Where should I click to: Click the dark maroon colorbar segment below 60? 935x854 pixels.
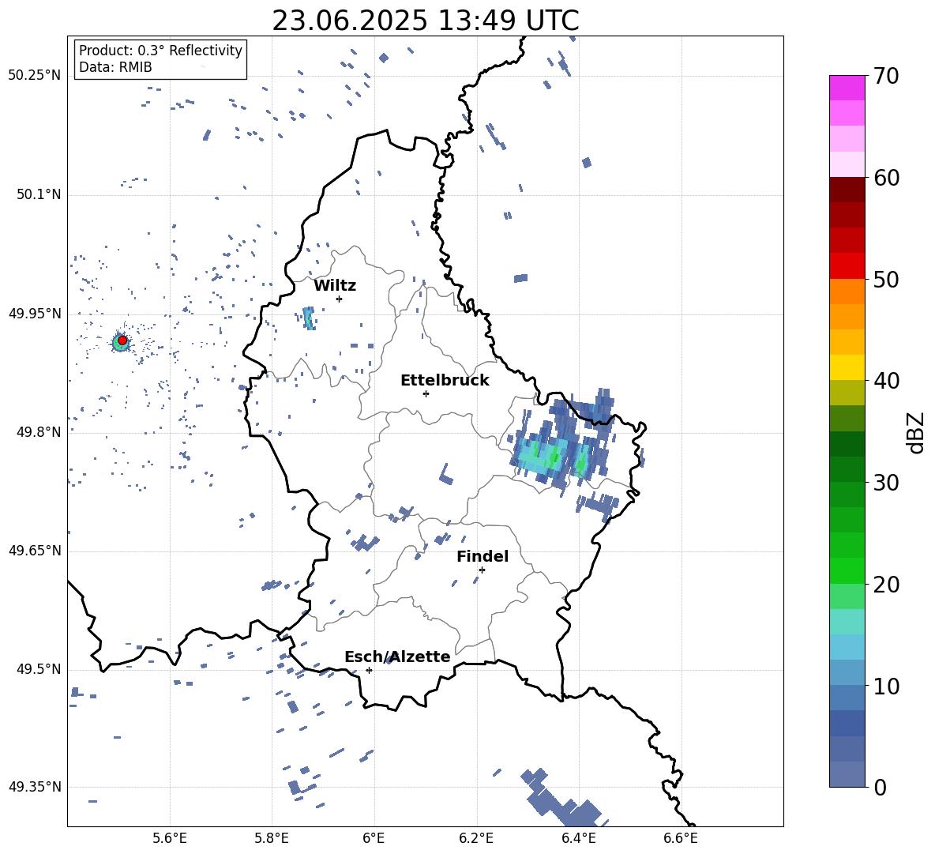click(847, 190)
